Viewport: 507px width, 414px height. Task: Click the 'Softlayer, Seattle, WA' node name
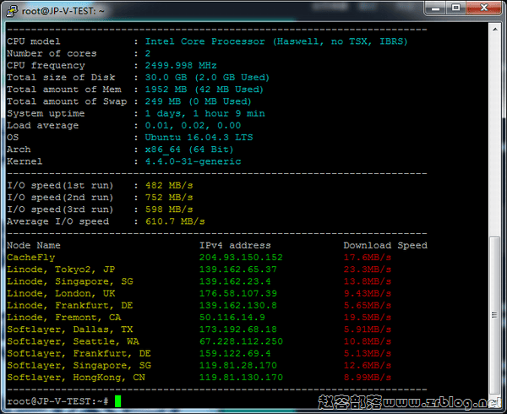click(73, 341)
